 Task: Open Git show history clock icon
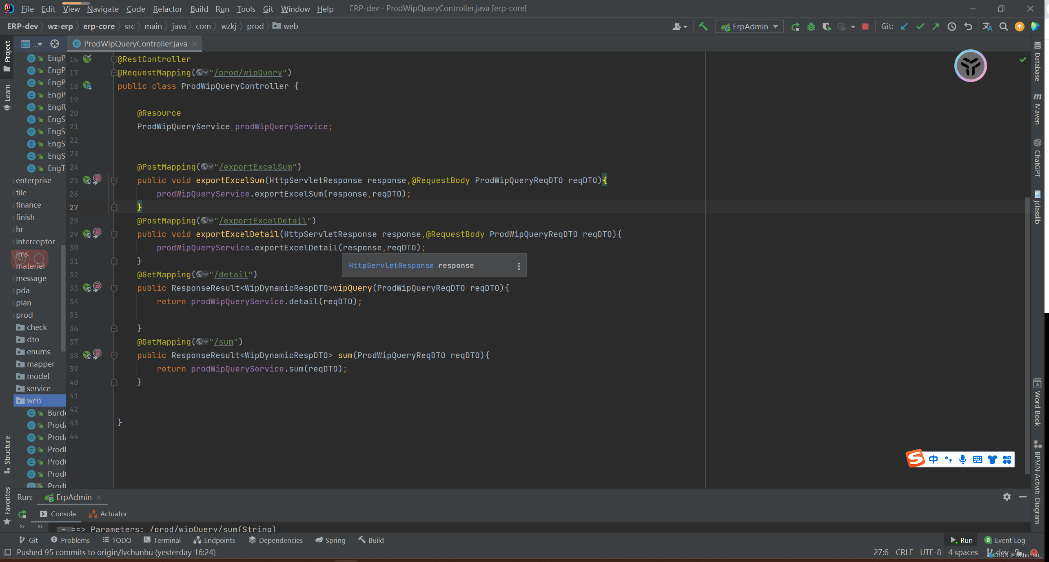pos(951,27)
